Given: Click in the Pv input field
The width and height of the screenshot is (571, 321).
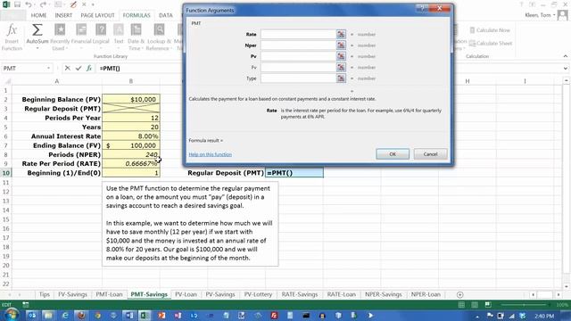Looking at the screenshot, I should [298, 56].
